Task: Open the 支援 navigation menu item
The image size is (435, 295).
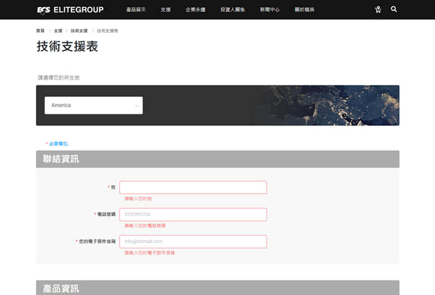Action: coord(166,9)
